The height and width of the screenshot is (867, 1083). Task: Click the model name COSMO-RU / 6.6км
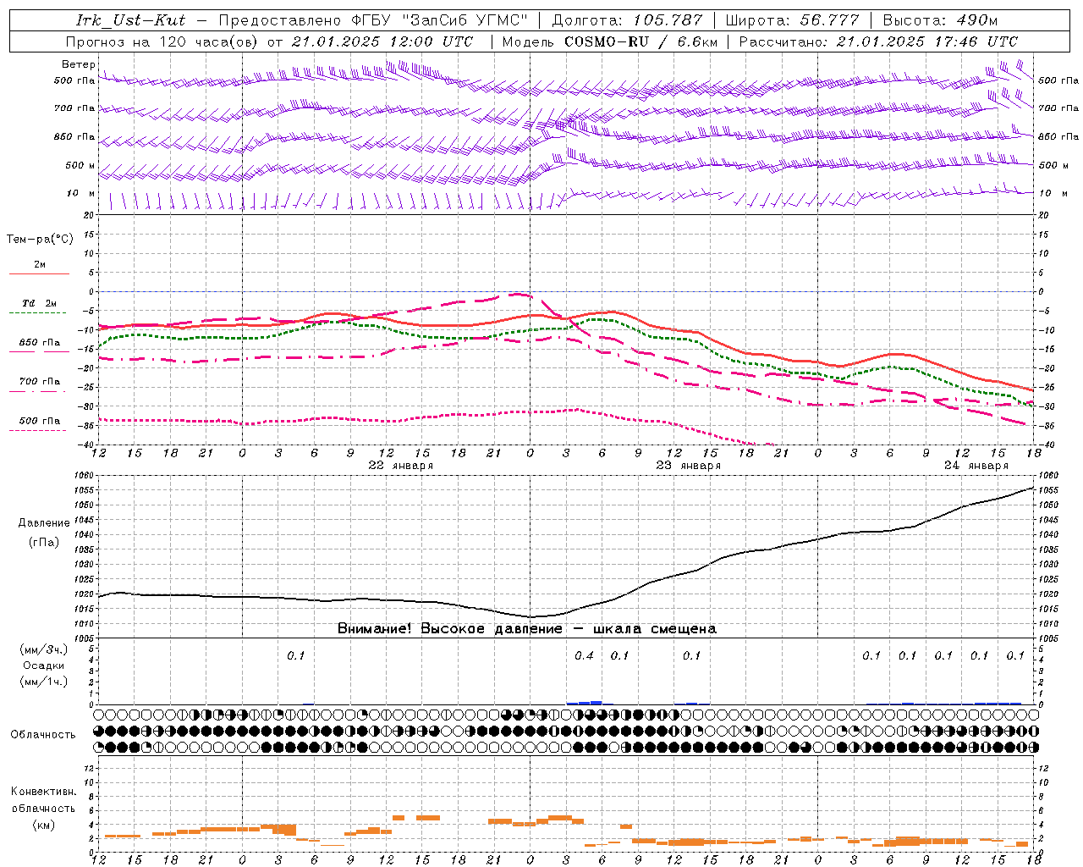640,41
